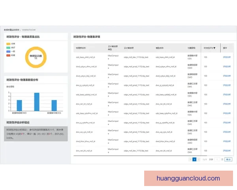
Task: Click the filter icon on 时效性评分 column
Action: tap(214, 48)
